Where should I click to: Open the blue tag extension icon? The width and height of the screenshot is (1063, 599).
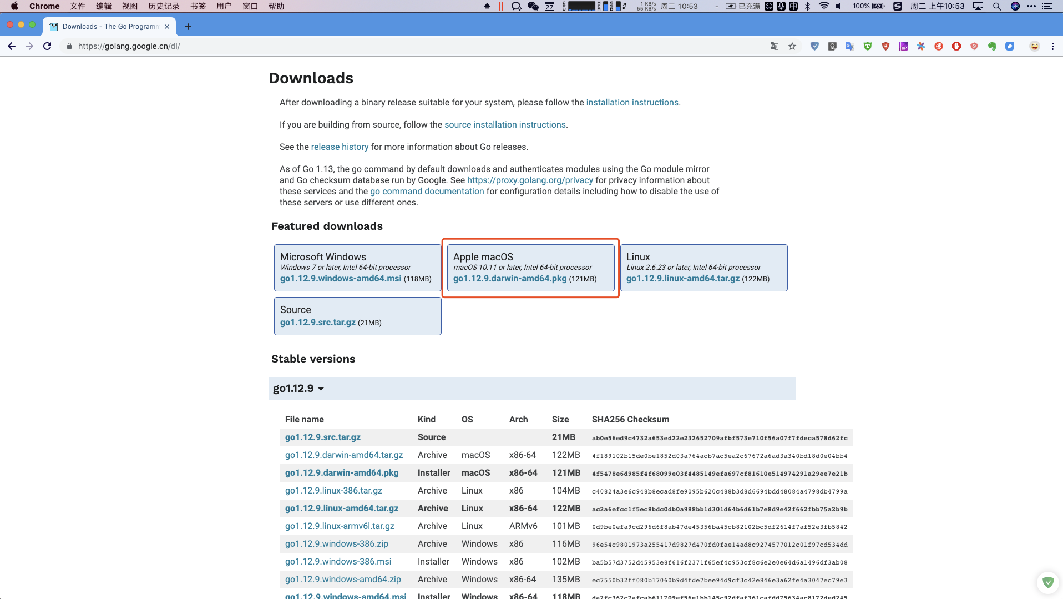[1010, 46]
